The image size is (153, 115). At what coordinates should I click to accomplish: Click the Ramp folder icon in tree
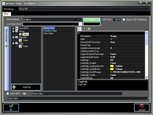(17, 31)
